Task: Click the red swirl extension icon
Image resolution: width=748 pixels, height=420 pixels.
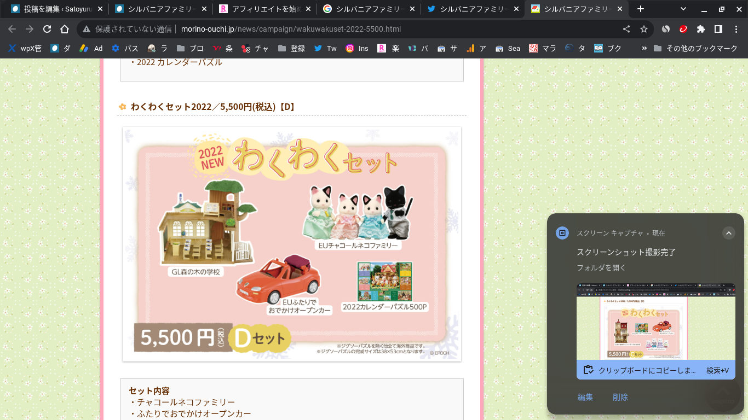Action: pyautogui.click(x=683, y=29)
